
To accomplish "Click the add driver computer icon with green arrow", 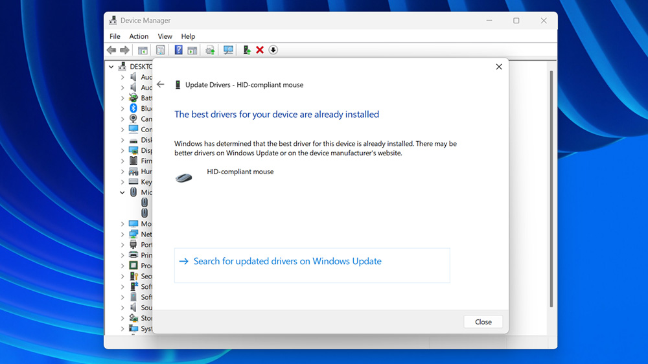I will (247, 50).
